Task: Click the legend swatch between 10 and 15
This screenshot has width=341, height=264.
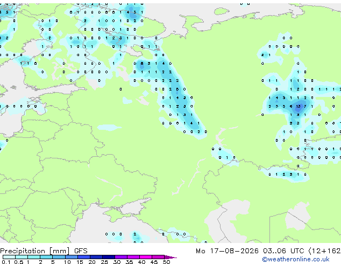Action: point(71,257)
